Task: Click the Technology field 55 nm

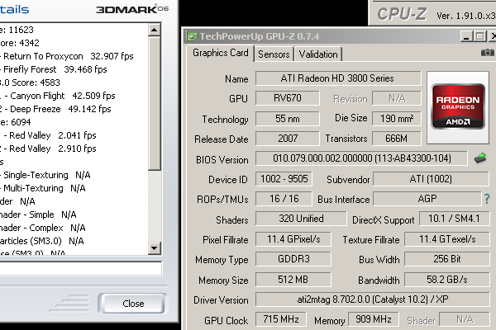Action: 287,119
